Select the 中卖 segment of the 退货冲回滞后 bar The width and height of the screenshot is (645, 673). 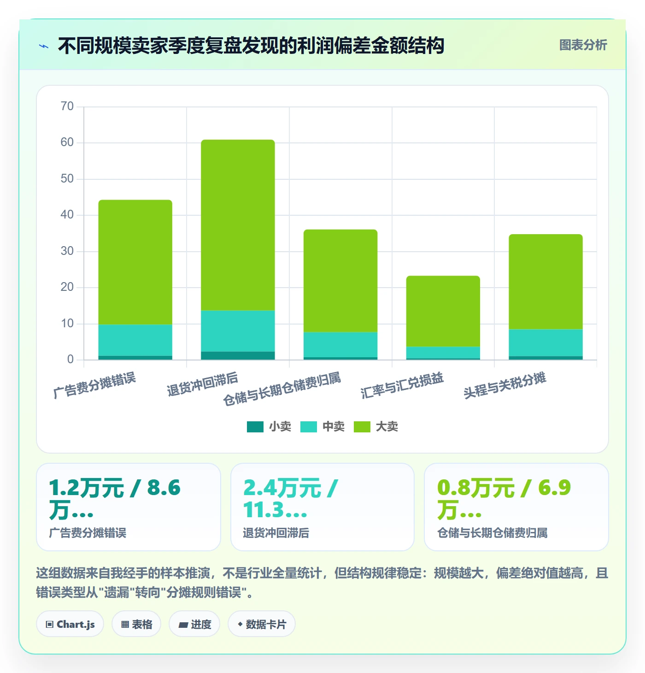(238, 331)
